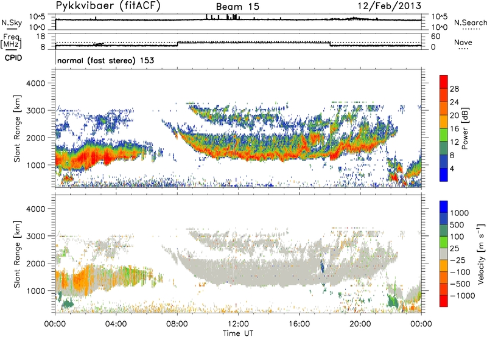The image size is (487, 337).
Task: Click the Pykkvibaer (fitACF) plot title
Action: (x=108, y=6)
